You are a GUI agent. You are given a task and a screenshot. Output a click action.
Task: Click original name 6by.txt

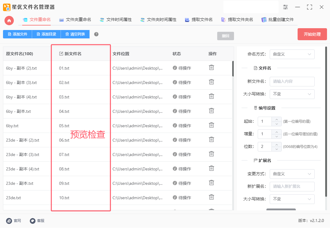tap(12, 126)
